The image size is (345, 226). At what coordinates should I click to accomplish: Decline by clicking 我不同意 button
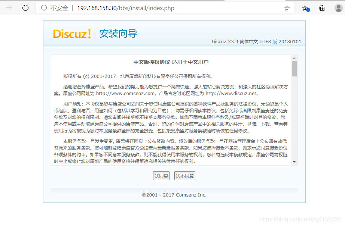pos(185,176)
